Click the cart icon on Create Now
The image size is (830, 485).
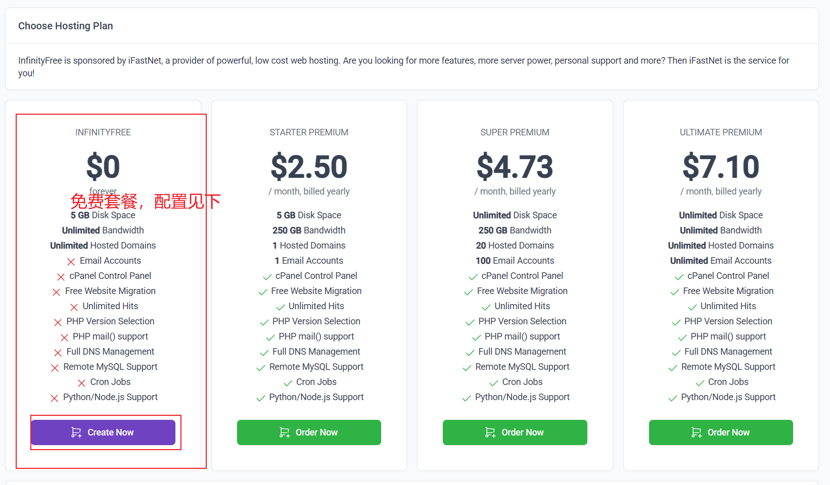pyautogui.click(x=76, y=432)
